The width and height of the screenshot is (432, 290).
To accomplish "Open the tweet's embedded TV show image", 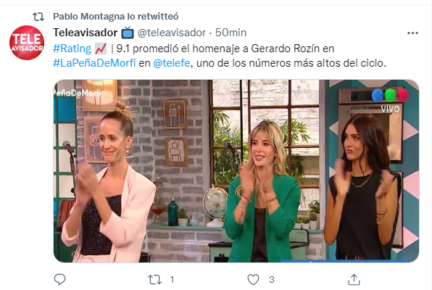I will click(x=236, y=171).
